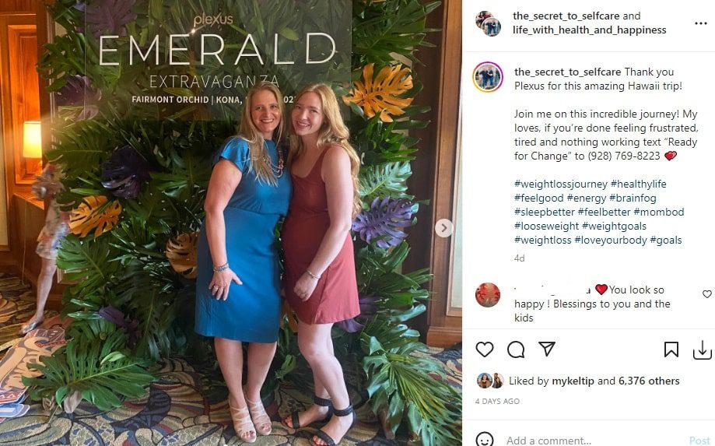Open three-dot more options menu
Viewport: 715px width, 446px height.
700,23
